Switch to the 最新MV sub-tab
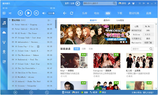Screen dimensions: 158x95 coord(93,20)
